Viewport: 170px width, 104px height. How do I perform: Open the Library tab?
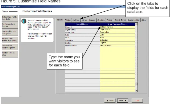tap(84, 20)
